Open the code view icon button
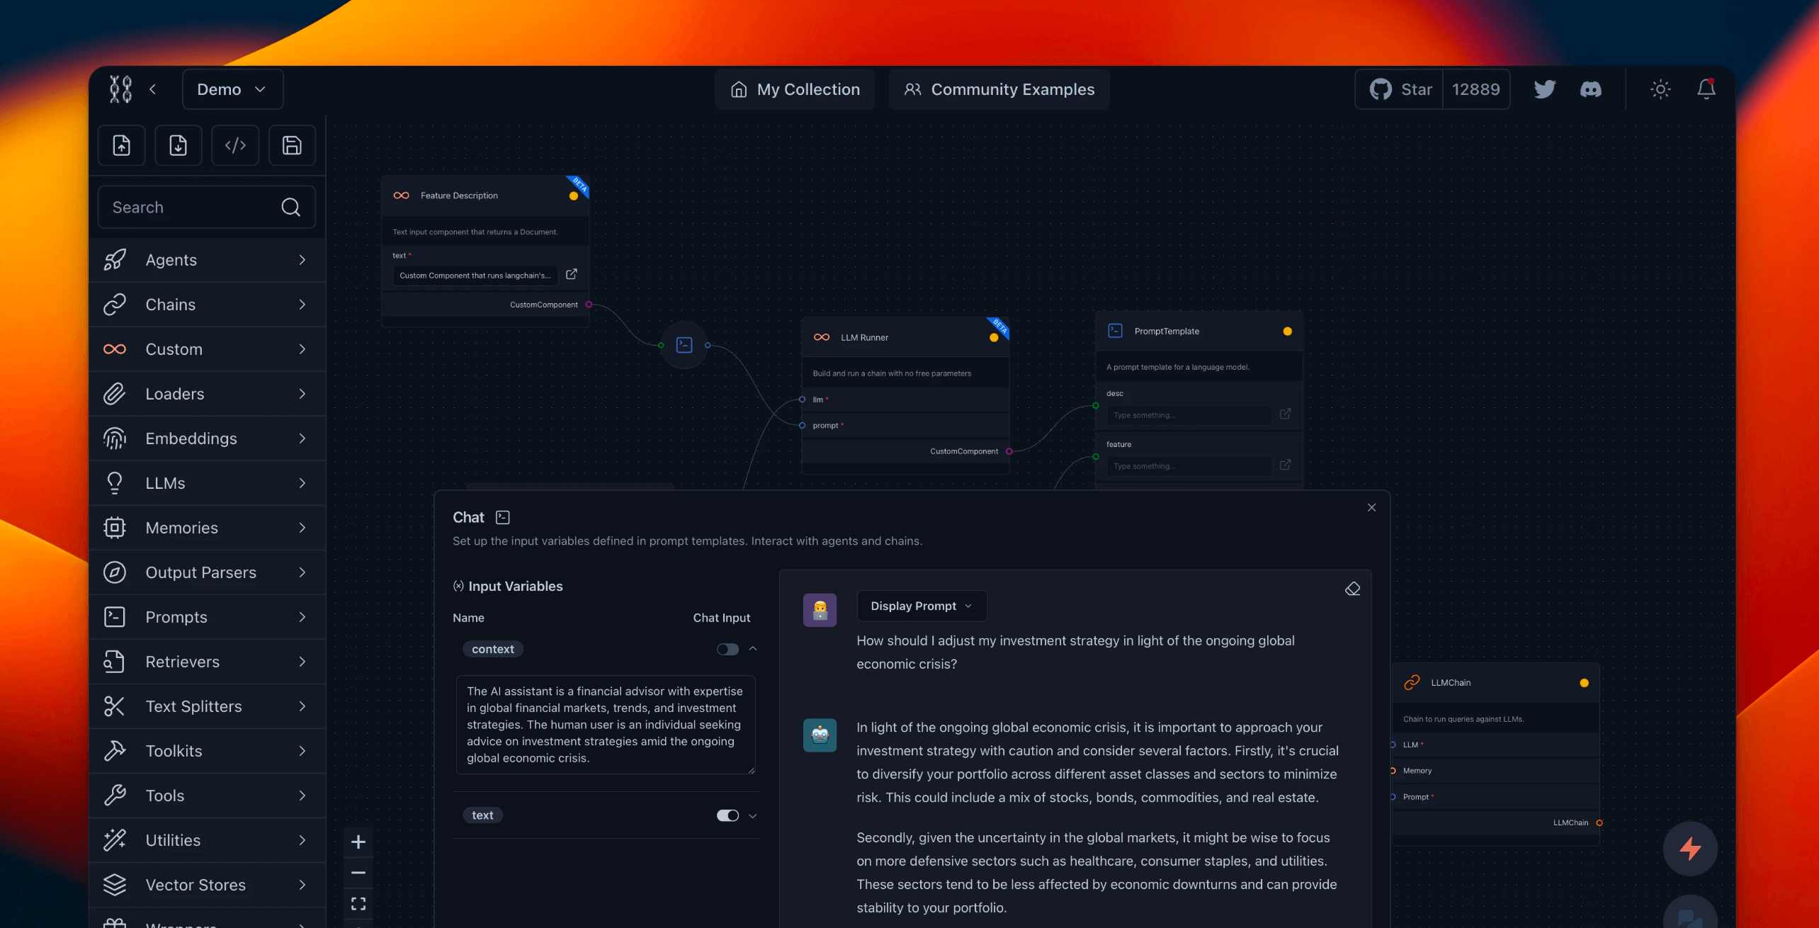Screen dimensions: 1819x928 point(235,146)
